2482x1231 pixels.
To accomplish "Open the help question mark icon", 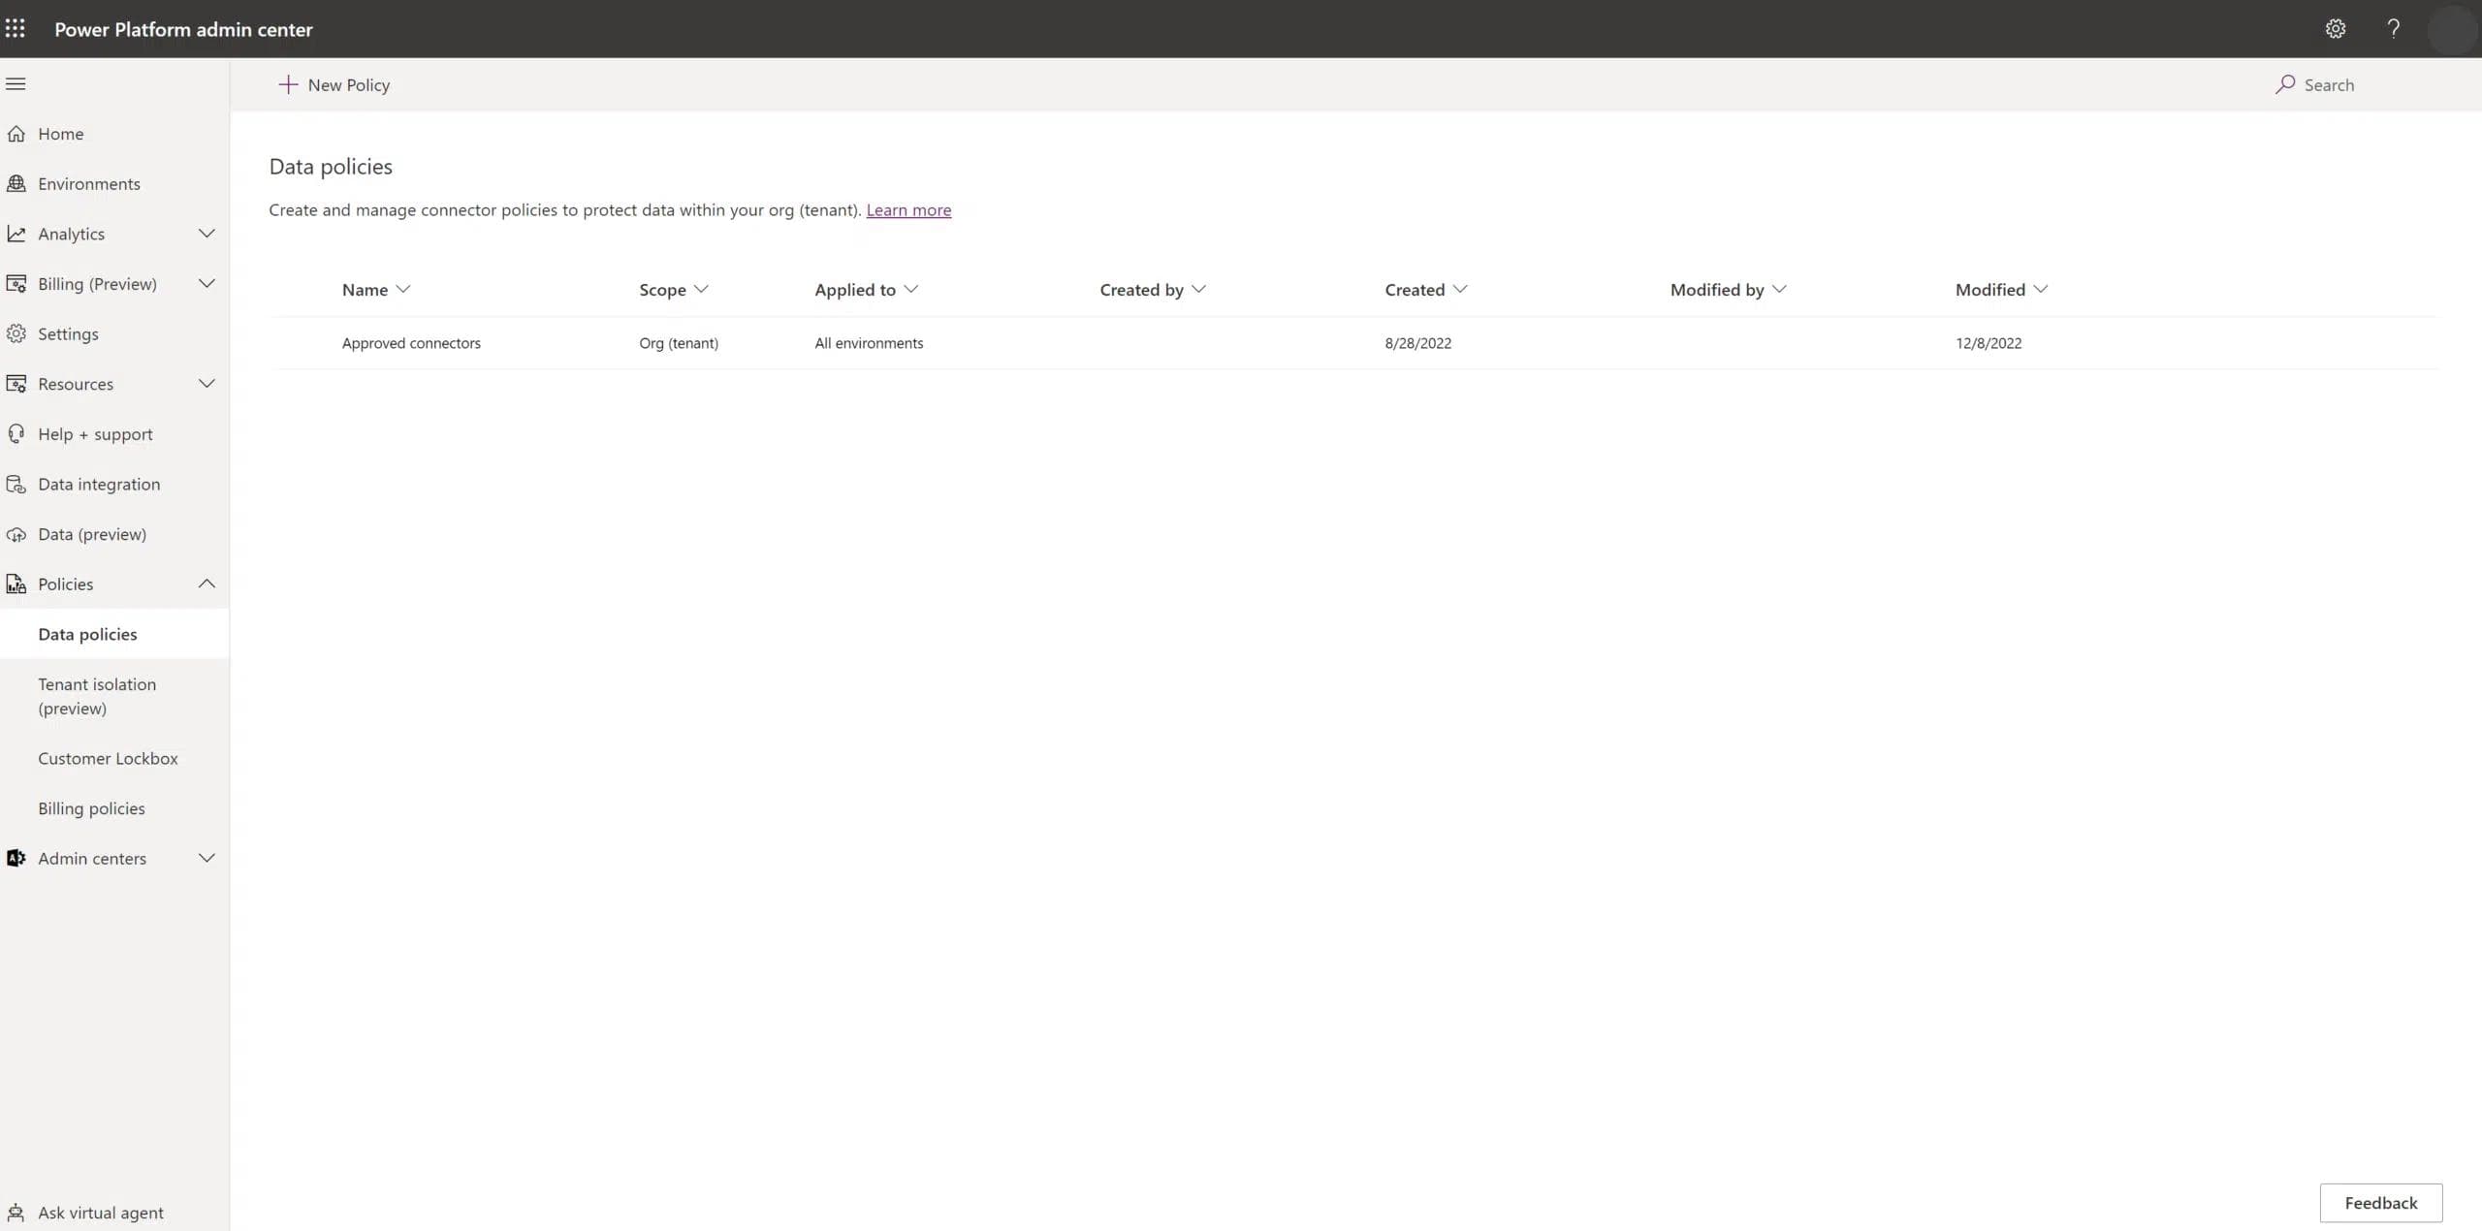I will pos(2393,28).
